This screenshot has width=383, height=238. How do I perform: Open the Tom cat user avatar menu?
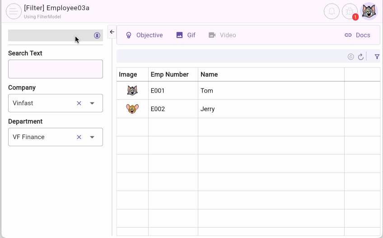(x=369, y=11)
